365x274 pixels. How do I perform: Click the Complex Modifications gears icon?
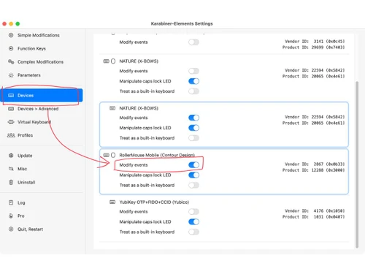click(x=11, y=61)
